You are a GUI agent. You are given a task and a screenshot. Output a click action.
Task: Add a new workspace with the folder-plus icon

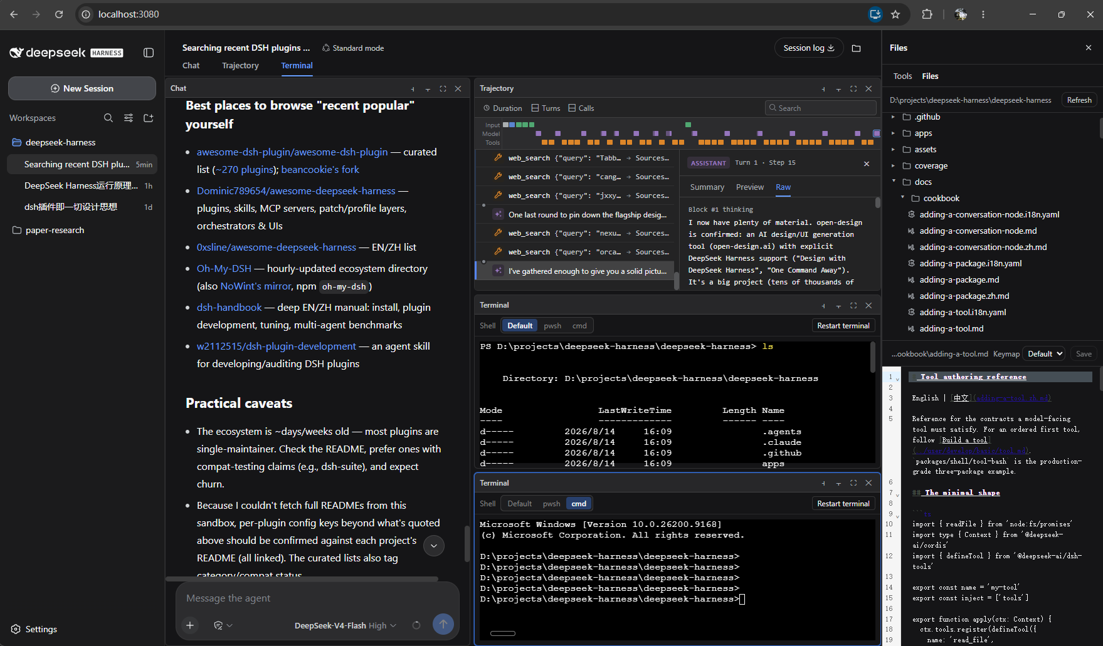pyautogui.click(x=149, y=118)
